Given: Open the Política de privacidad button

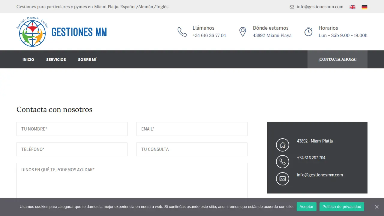Looking at the screenshot, I should click(x=342, y=207).
